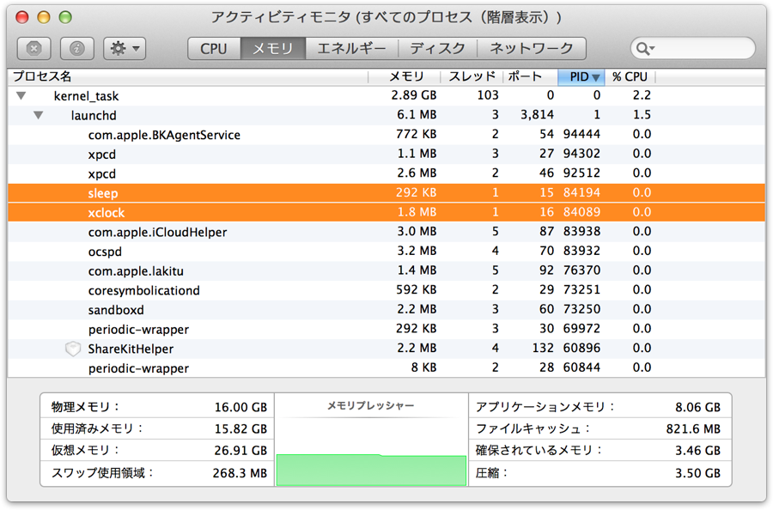Select the sandboxd process row
This screenshot has height=510, width=773.
click(x=386, y=310)
